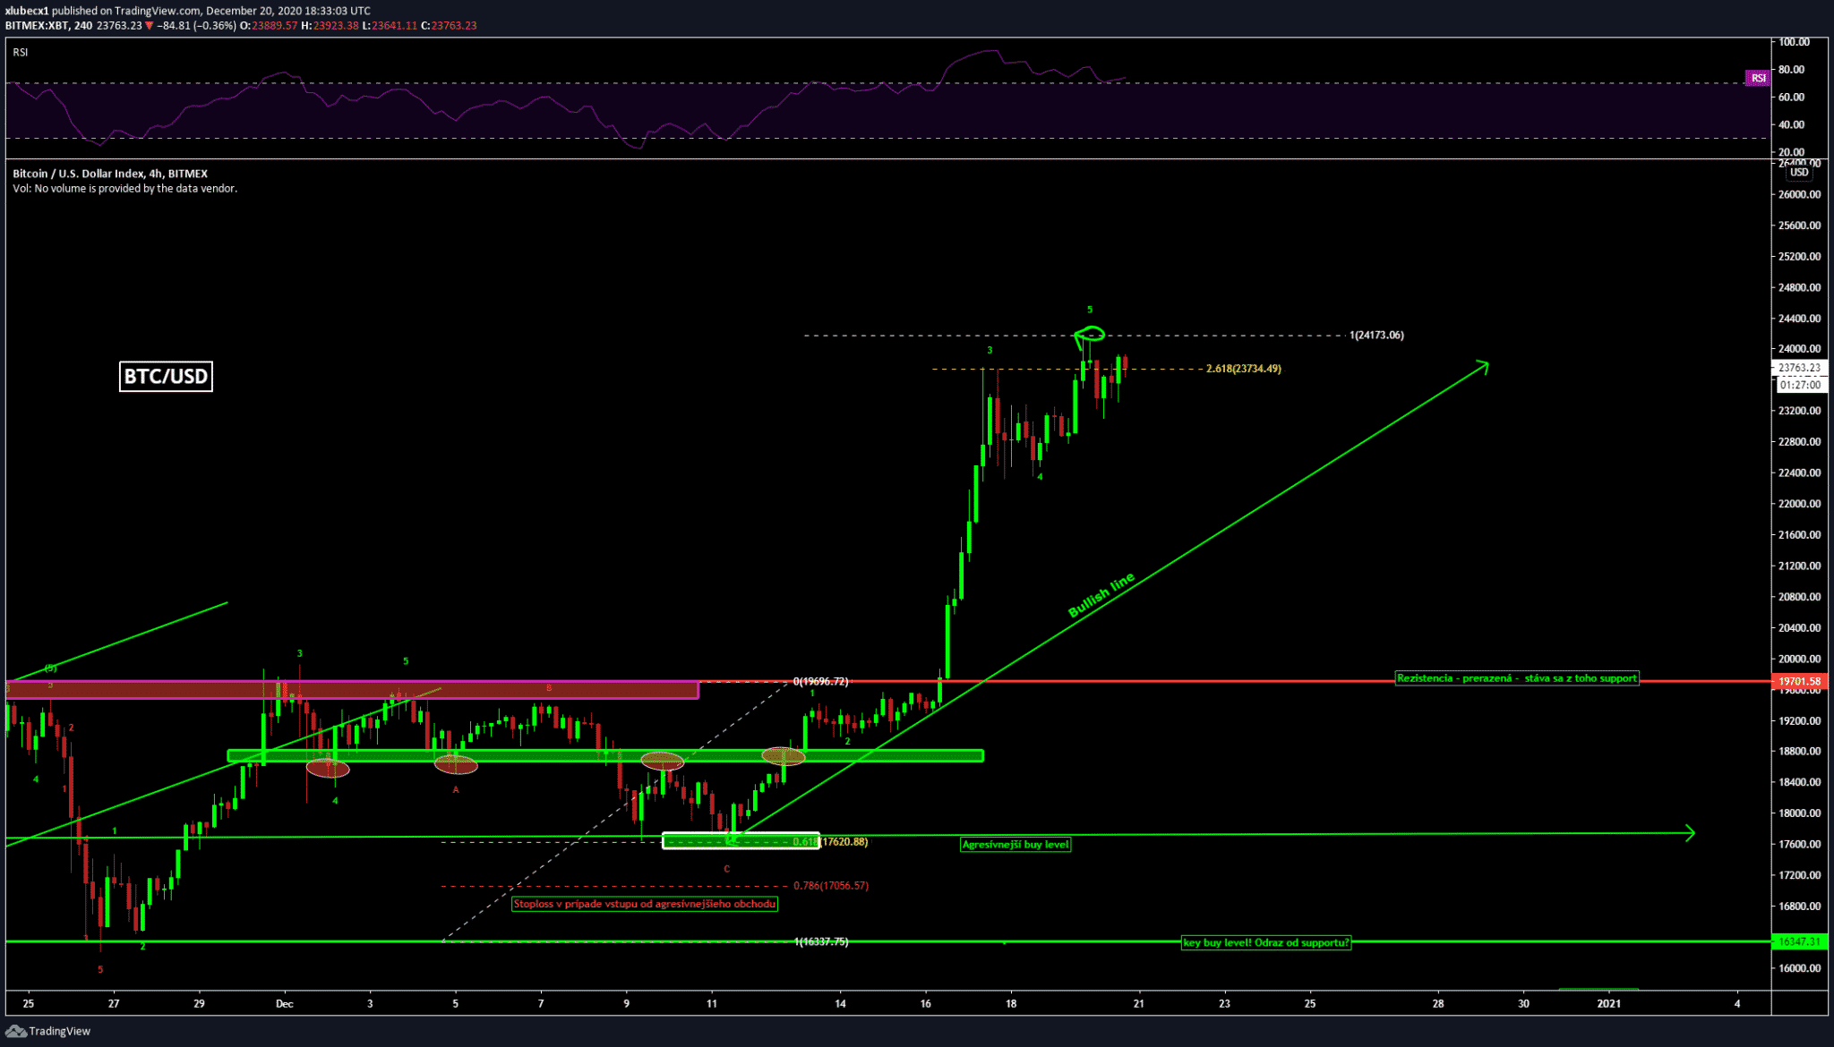This screenshot has height=1047, width=1834.
Task: Click the green 16347.31 price axis label
Action: [1798, 941]
